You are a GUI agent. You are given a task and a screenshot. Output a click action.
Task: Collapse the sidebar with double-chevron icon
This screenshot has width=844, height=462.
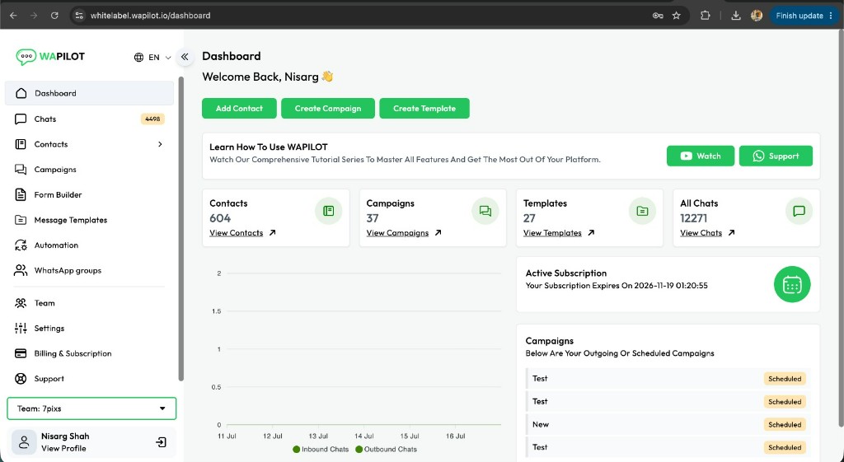coord(185,57)
